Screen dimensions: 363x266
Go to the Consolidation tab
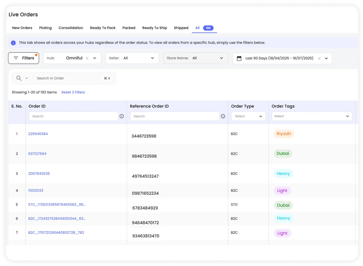click(71, 28)
